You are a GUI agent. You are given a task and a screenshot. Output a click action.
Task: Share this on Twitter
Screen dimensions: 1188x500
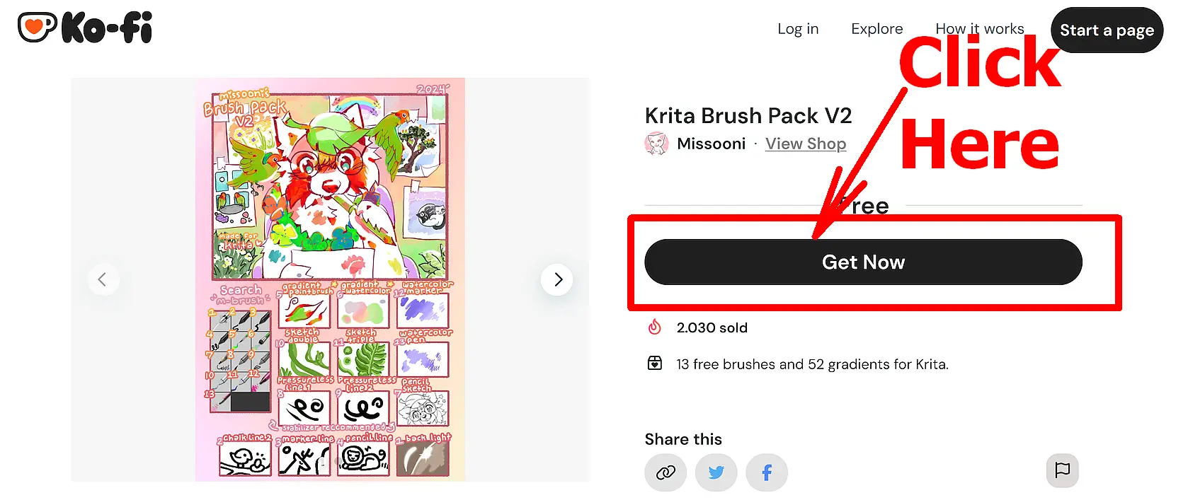(716, 472)
